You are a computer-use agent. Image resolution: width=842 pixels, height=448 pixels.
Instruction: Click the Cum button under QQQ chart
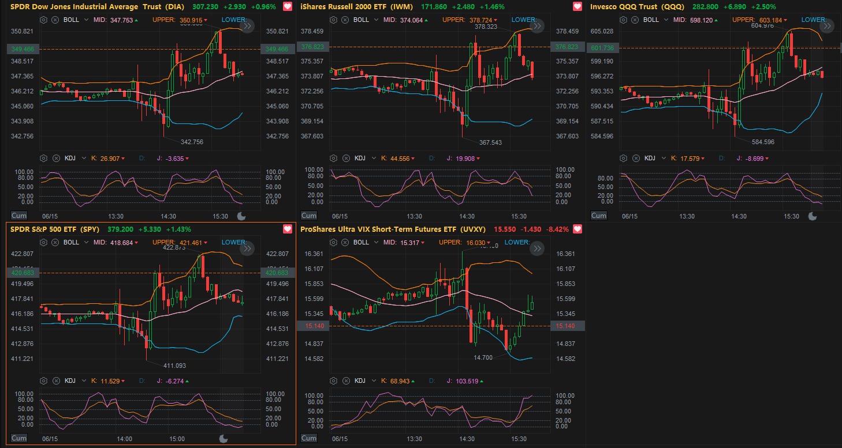599,216
